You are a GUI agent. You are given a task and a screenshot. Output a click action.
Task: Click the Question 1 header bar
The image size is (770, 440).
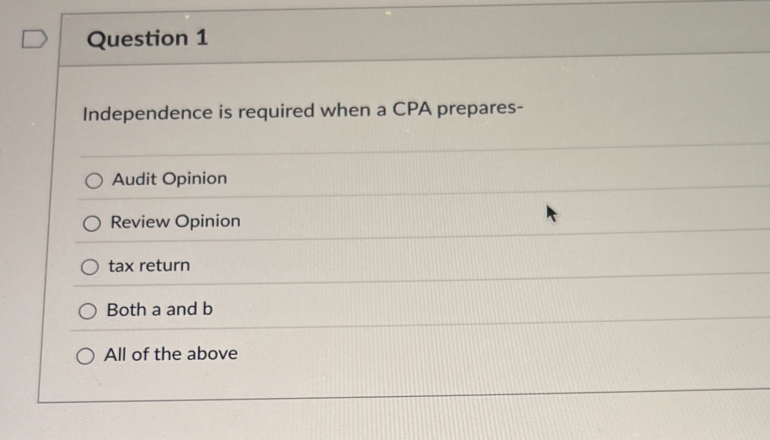pyautogui.click(x=375, y=38)
